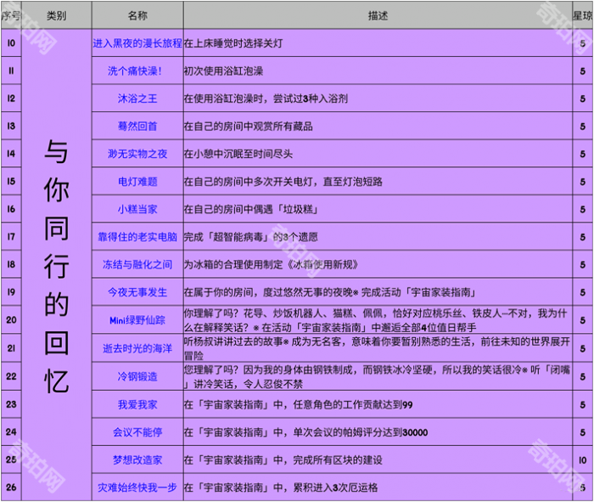The image size is (594, 502).
Task: Open the 洗个痛快澡! achievement link
Action: click(x=137, y=71)
